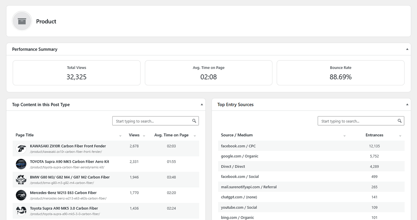Viewport: 417px width, 220px height.
Task: Click magnifier icon in Top Content search
Action: pyautogui.click(x=194, y=121)
